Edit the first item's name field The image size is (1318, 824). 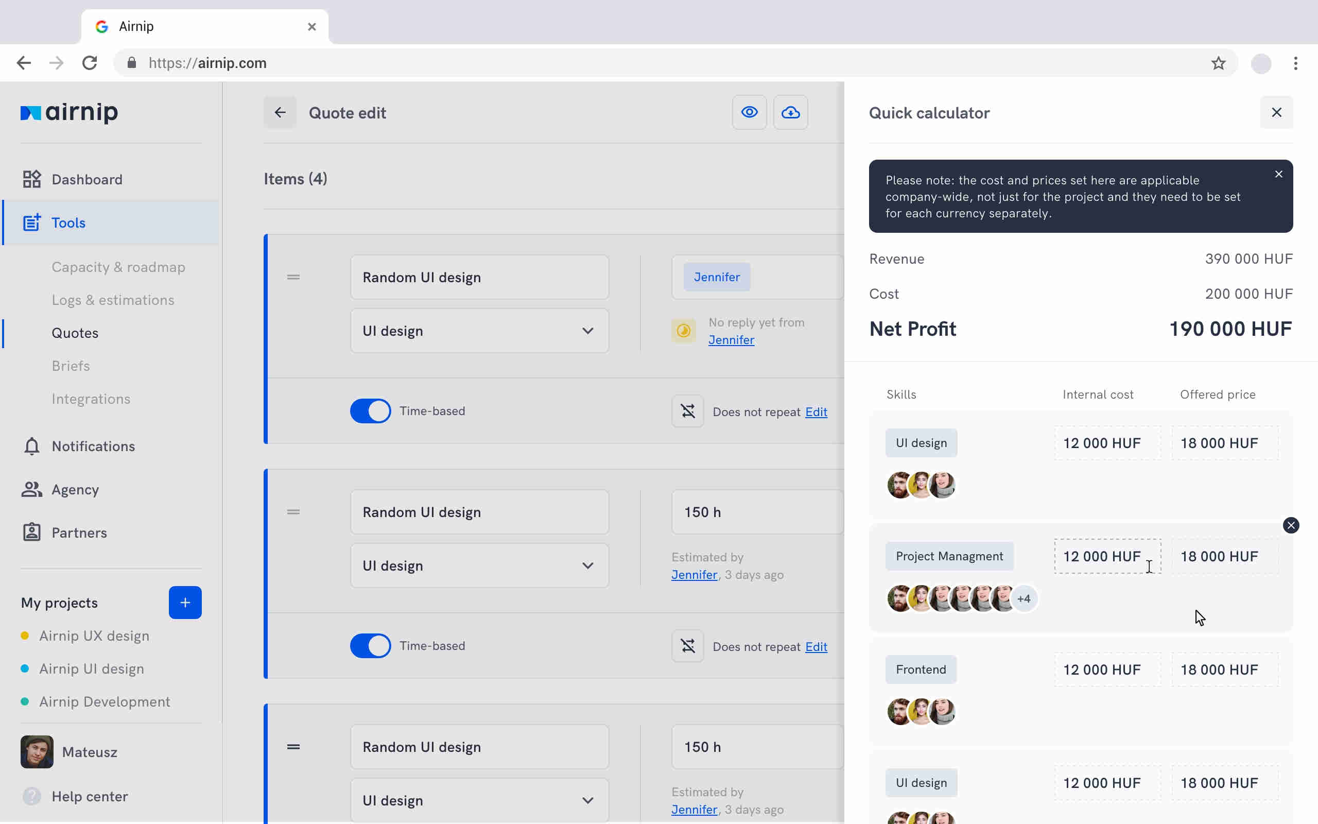tap(480, 278)
